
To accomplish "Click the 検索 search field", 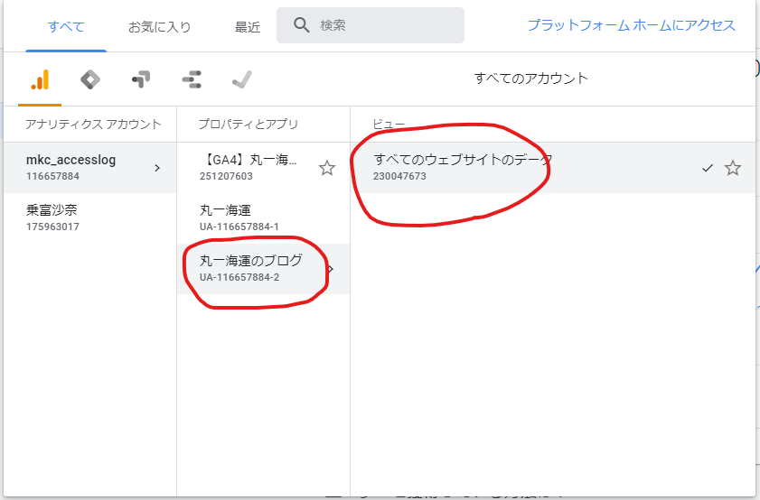I will [371, 25].
